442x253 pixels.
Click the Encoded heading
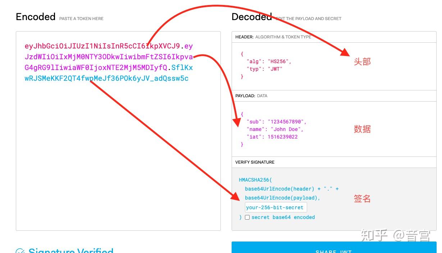[36, 17]
